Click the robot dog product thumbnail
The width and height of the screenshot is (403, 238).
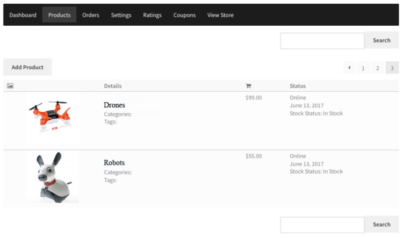click(53, 177)
